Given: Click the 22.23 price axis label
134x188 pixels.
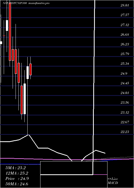Looking at the screenshot, I should tap(125, 132).
